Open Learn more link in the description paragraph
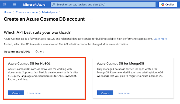180x104 pixels. coord(160,39)
